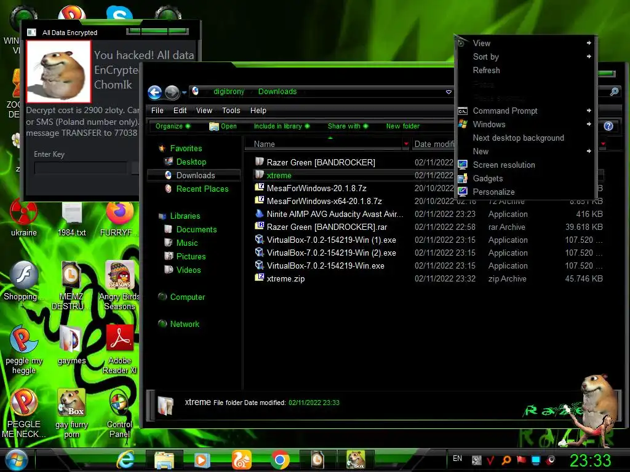Select Desktop under Favorites
Screen dimensions: 630x472
tap(191, 162)
